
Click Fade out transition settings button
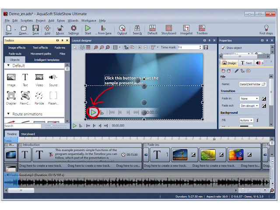click(x=264, y=106)
